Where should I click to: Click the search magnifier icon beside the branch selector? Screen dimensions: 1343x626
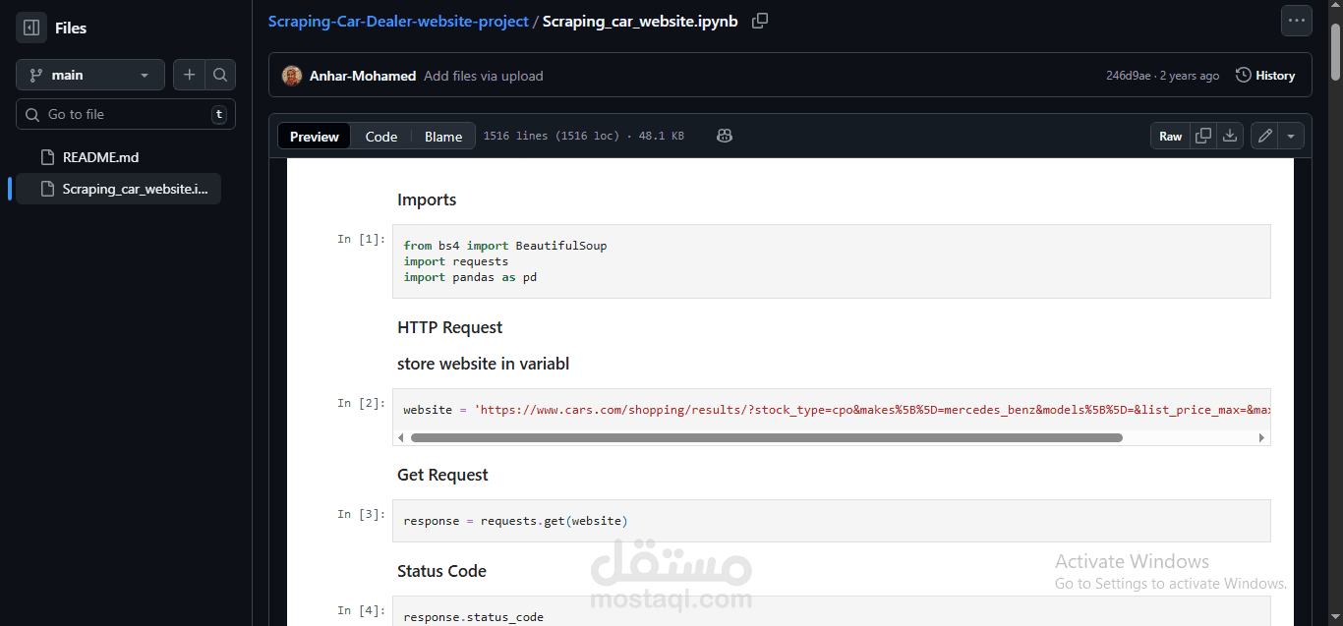220,75
